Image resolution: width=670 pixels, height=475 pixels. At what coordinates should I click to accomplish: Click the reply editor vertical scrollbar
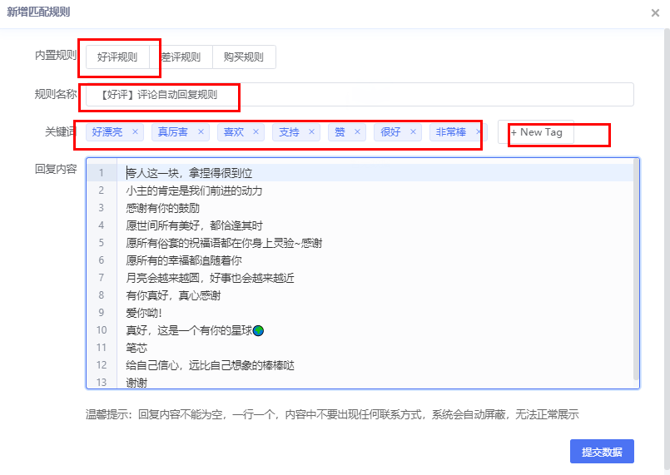pyautogui.click(x=636, y=269)
